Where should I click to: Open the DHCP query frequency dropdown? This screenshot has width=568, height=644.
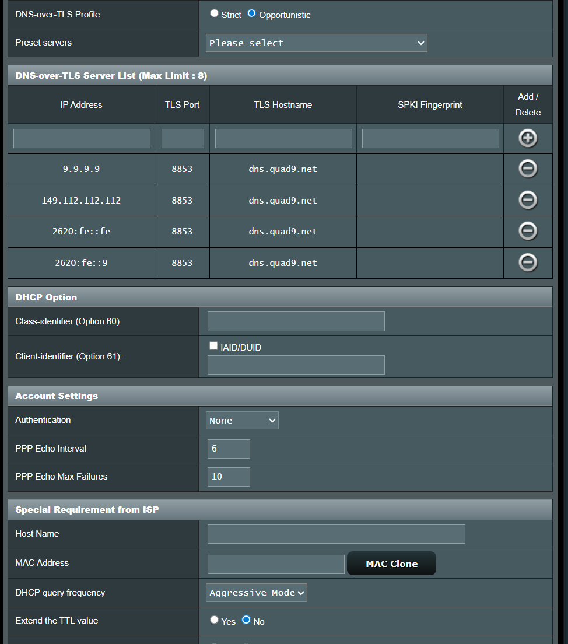coord(257,593)
